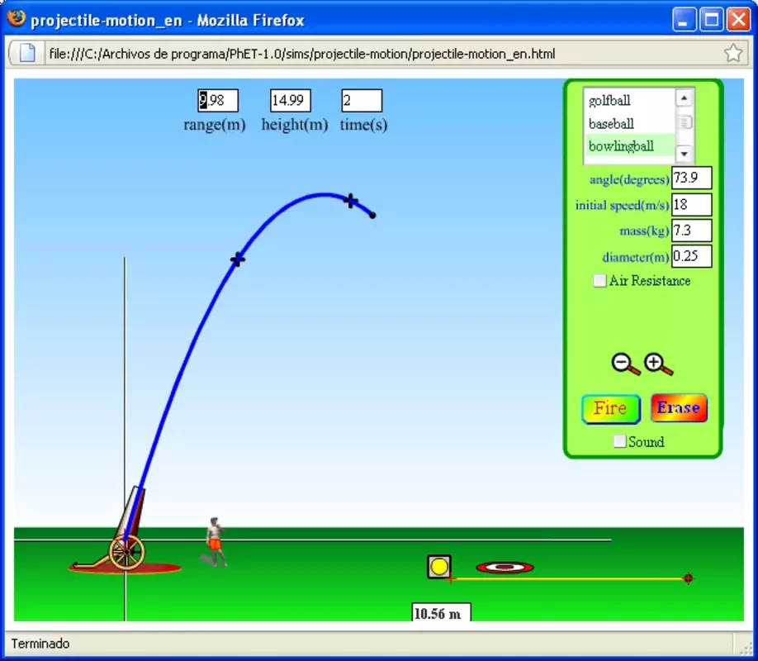
Task: Click the 'angle(degrees)' label
Action: (x=629, y=179)
